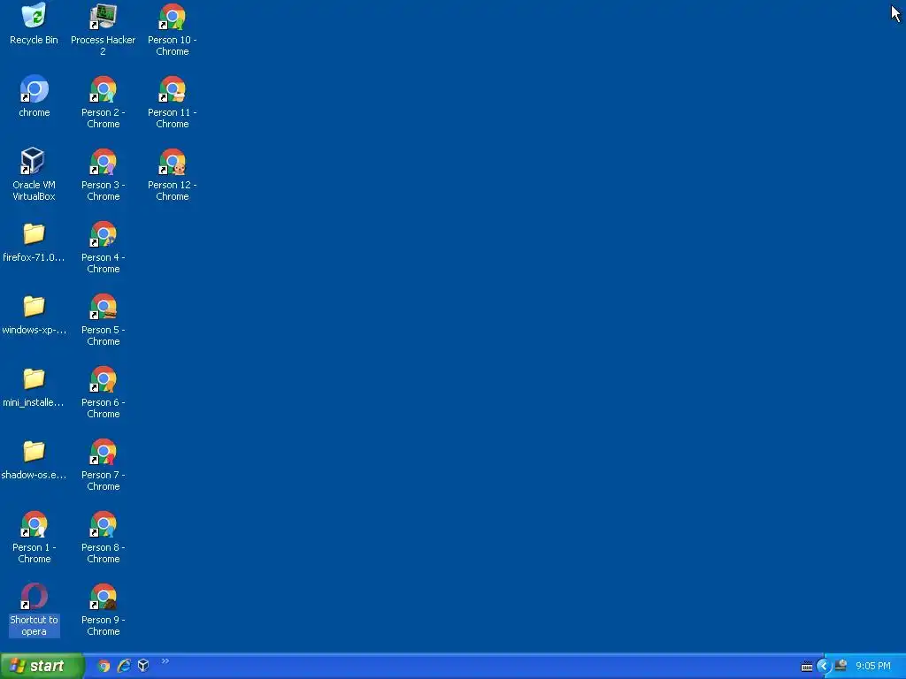Open the on-screen keyboard taskbar icon
906x679 pixels.
point(807,667)
